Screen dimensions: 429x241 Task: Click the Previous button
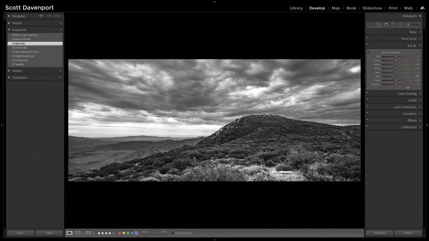point(380,233)
